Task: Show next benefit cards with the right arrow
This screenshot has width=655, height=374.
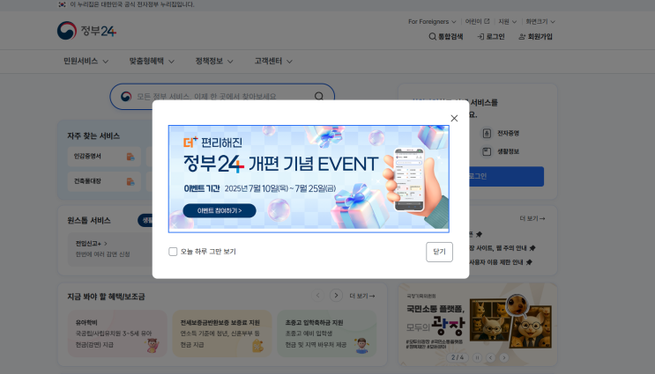Action: [x=336, y=295]
